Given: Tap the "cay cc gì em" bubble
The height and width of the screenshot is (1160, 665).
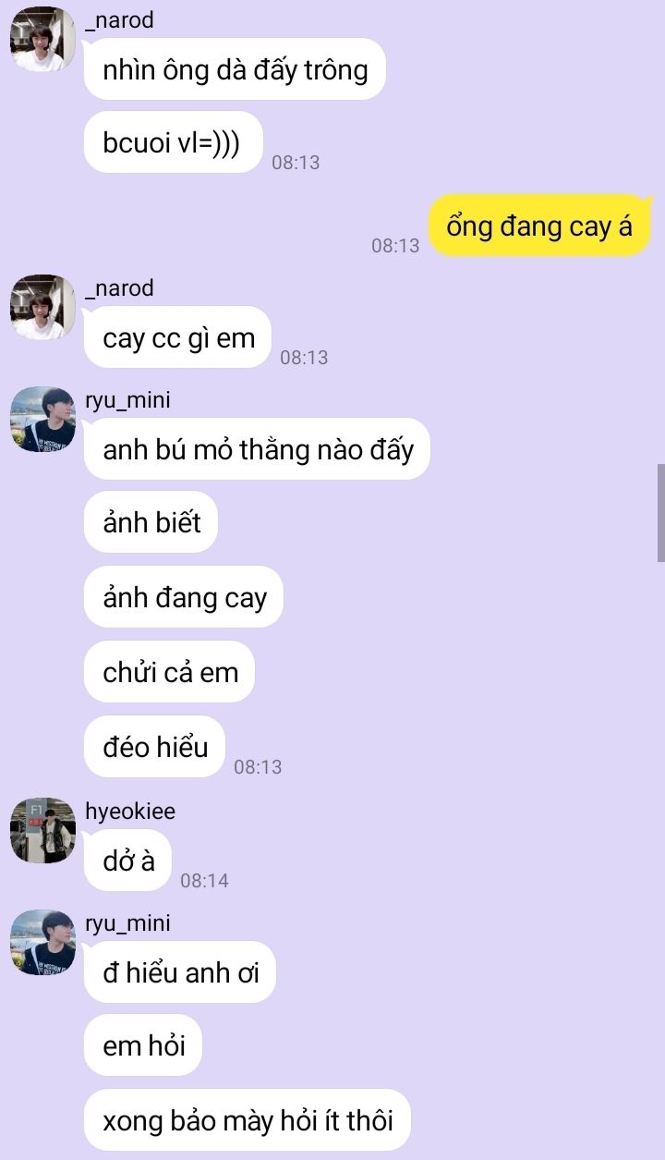Looking at the screenshot, I should click(x=178, y=337).
